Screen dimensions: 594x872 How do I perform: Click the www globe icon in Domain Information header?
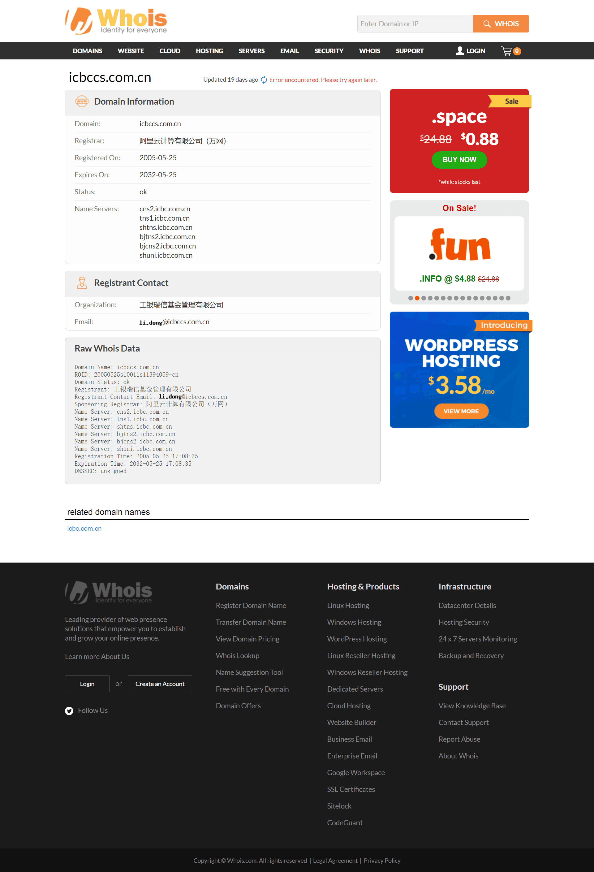point(82,101)
